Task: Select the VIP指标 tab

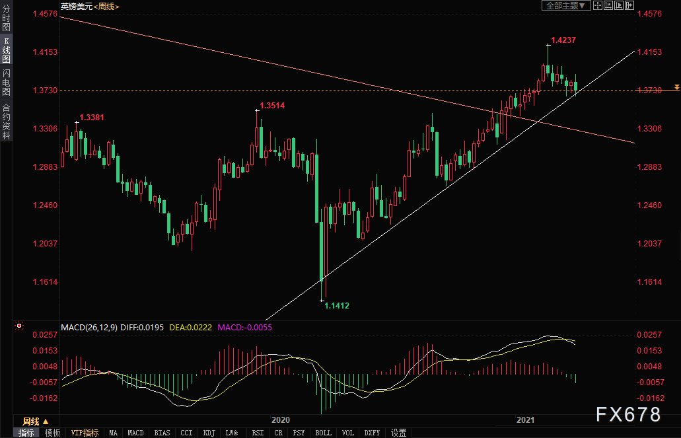Action: (85, 433)
